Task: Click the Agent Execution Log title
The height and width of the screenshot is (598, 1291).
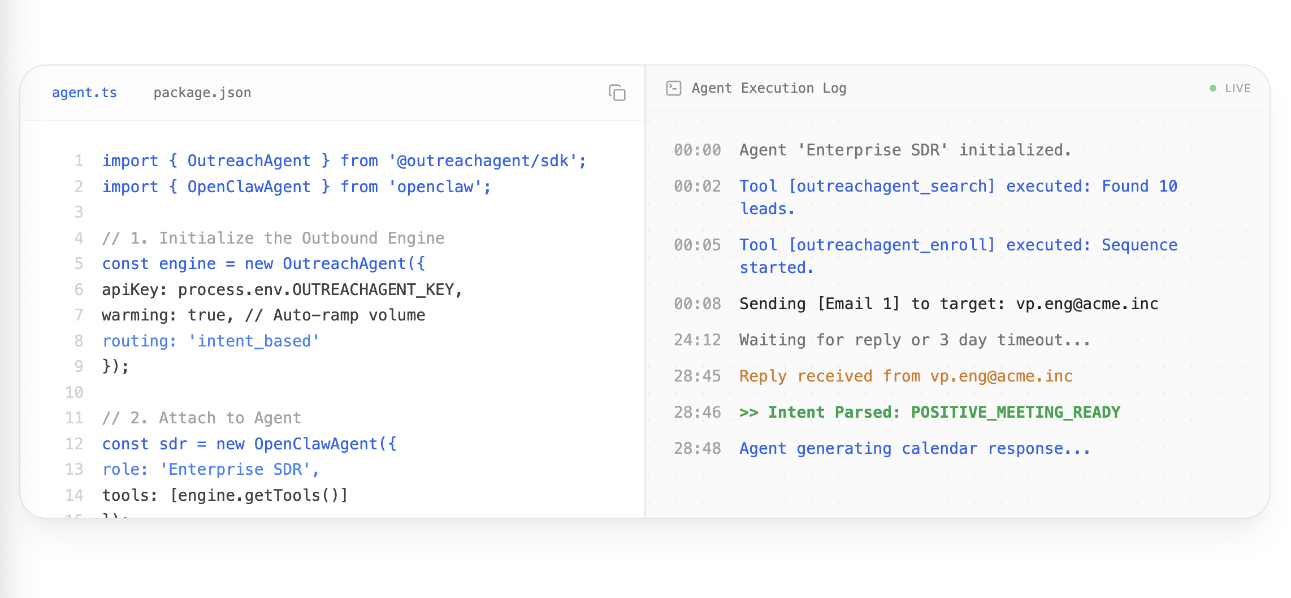Action: [769, 88]
